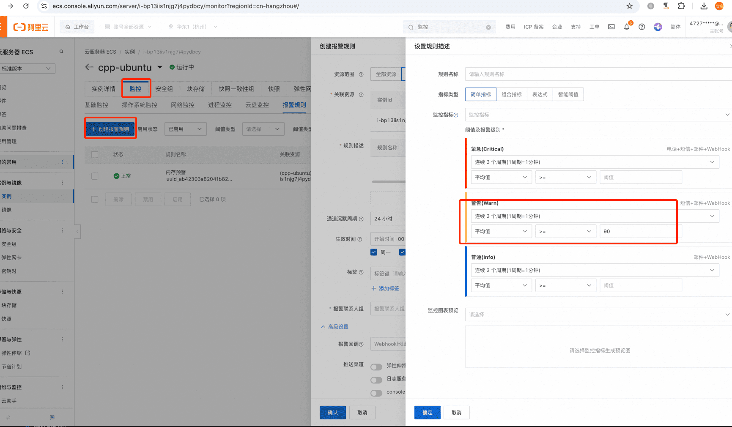732x427 pixels.
Task: Open the browser extensions puzzle icon
Action: (x=681, y=6)
